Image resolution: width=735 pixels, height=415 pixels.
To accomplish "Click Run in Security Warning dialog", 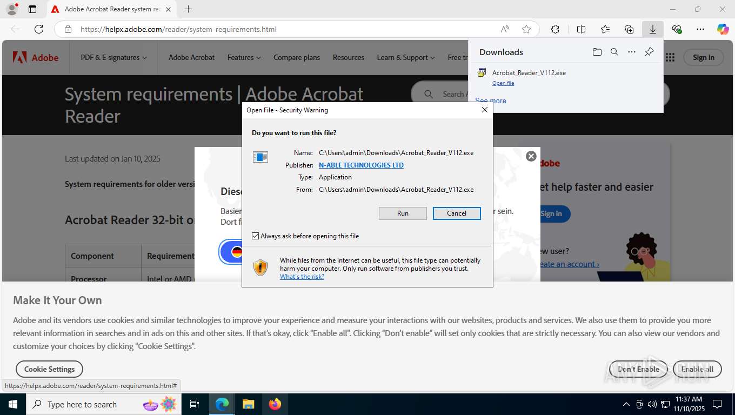I will pyautogui.click(x=403, y=213).
